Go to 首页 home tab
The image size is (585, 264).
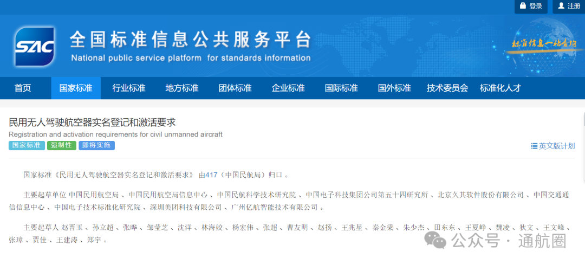click(23, 88)
